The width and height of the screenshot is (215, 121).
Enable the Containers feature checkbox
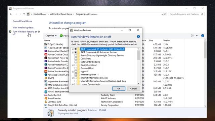tap(76, 58)
